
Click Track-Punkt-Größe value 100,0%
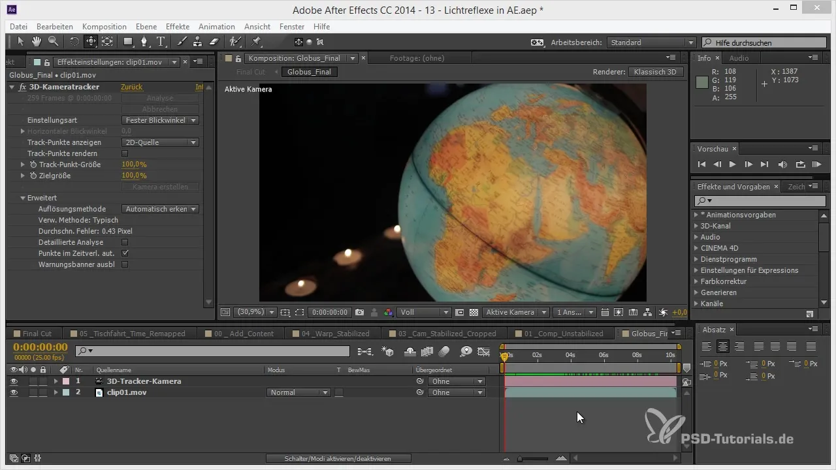(x=134, y=164)
